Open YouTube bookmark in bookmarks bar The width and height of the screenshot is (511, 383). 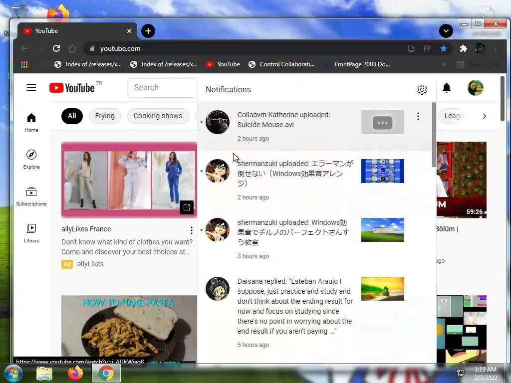click(223, 64)
